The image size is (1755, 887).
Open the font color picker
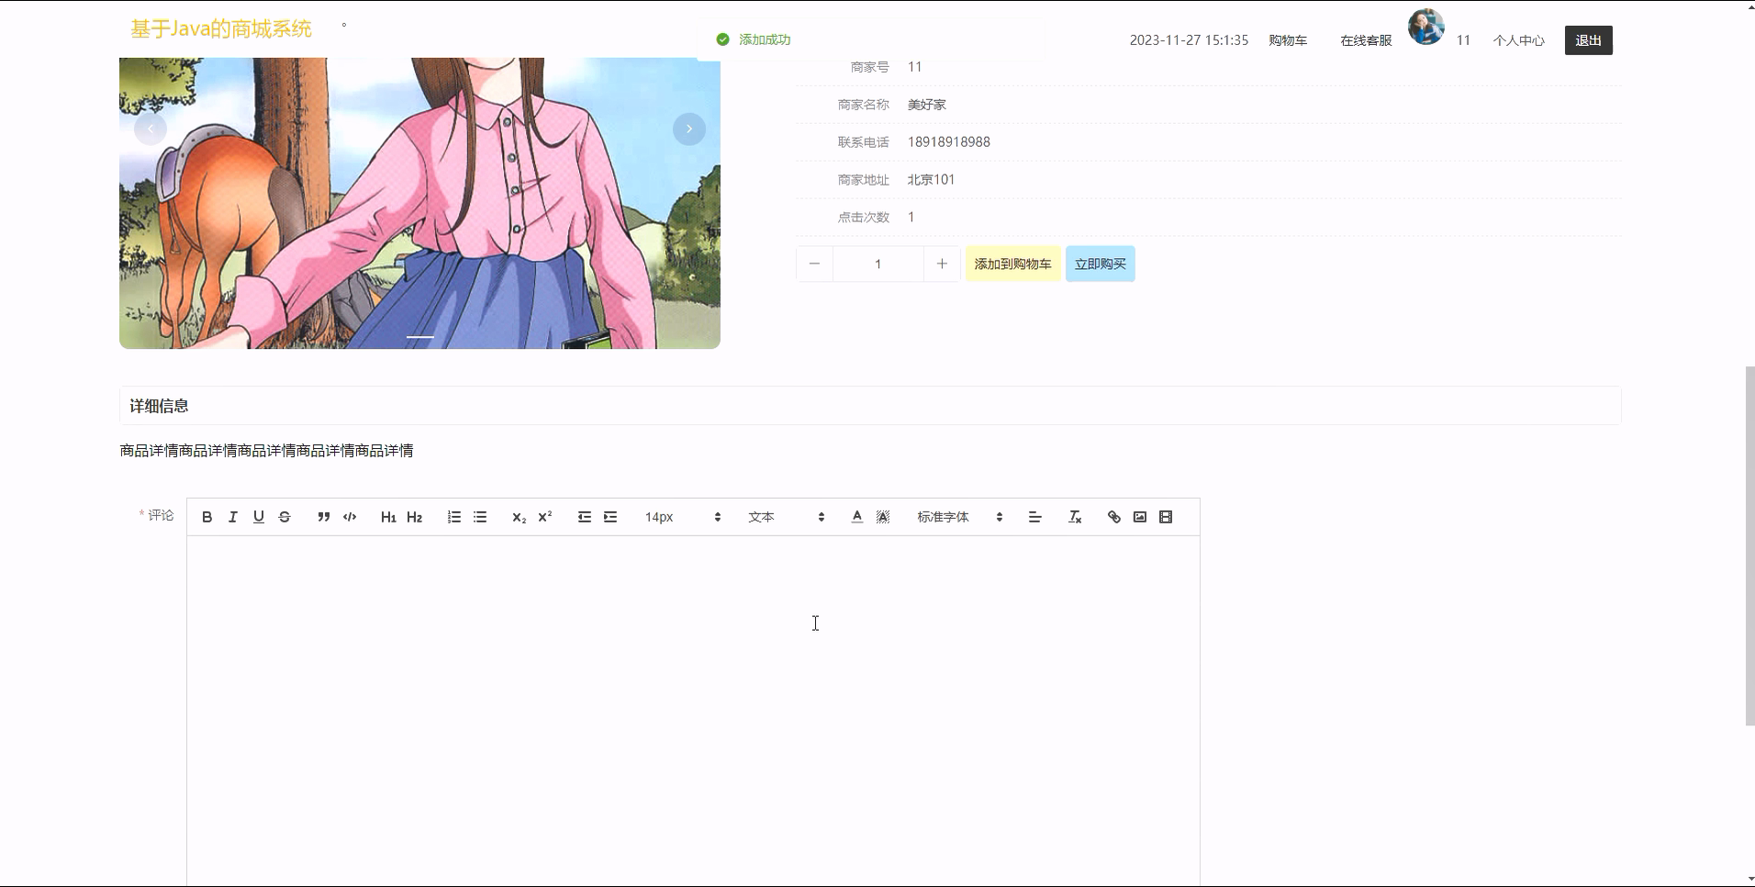click(x=856, y=516)
